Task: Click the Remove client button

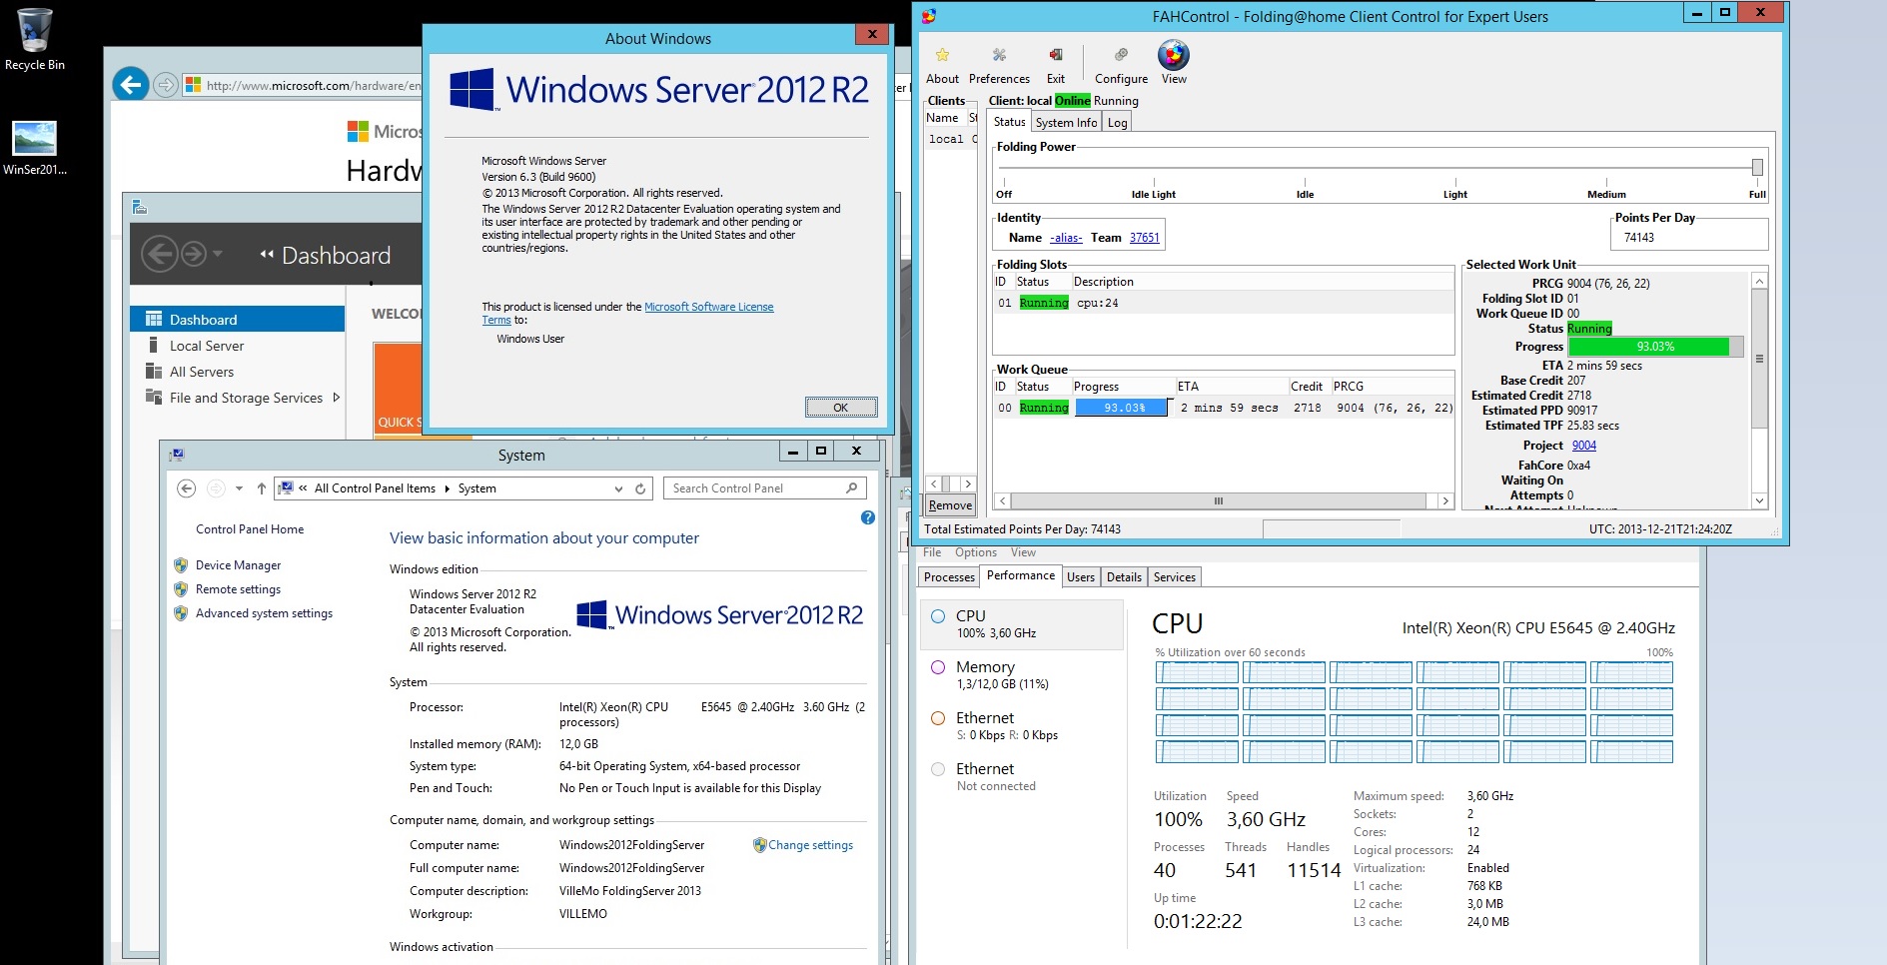Action: [950, 505]
